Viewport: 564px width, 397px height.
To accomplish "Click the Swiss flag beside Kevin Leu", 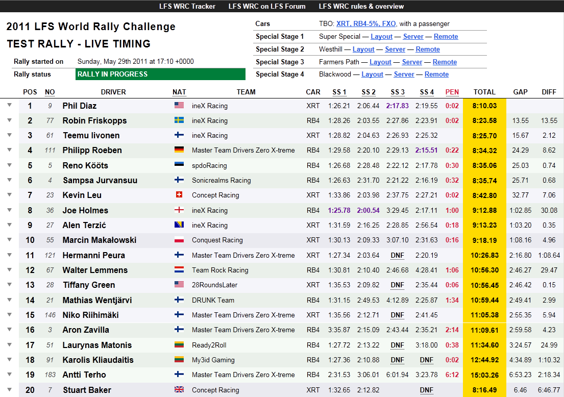I will (179, 195).
